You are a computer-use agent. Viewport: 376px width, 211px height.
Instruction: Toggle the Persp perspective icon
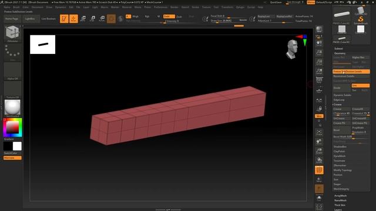coord(319,80)
